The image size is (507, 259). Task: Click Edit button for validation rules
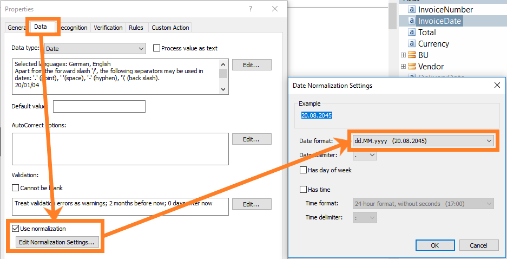pyautogui.click(x=252, y=204)
